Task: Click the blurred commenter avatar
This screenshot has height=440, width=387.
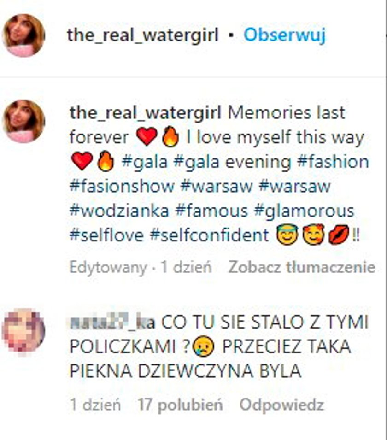Action: [x=23, y=330]
